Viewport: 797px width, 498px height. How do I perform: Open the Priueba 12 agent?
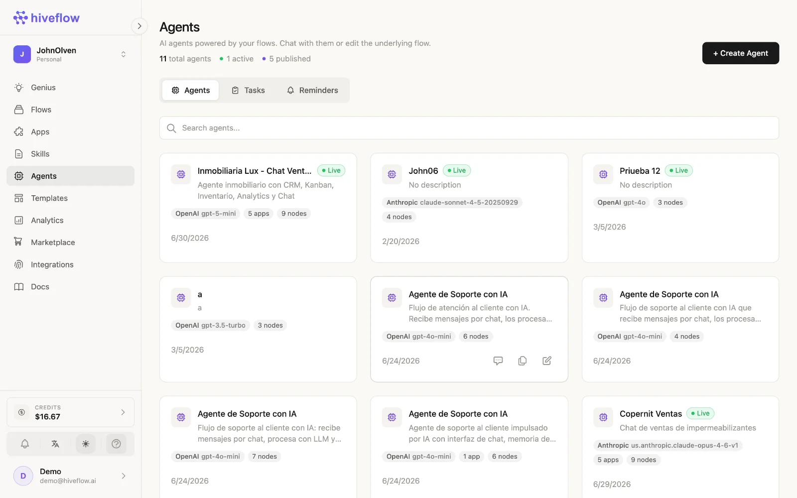pos(680,208)
